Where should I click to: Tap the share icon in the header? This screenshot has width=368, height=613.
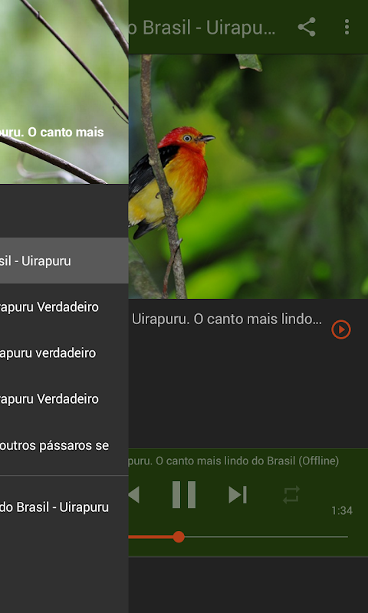(x=307, y=27)
